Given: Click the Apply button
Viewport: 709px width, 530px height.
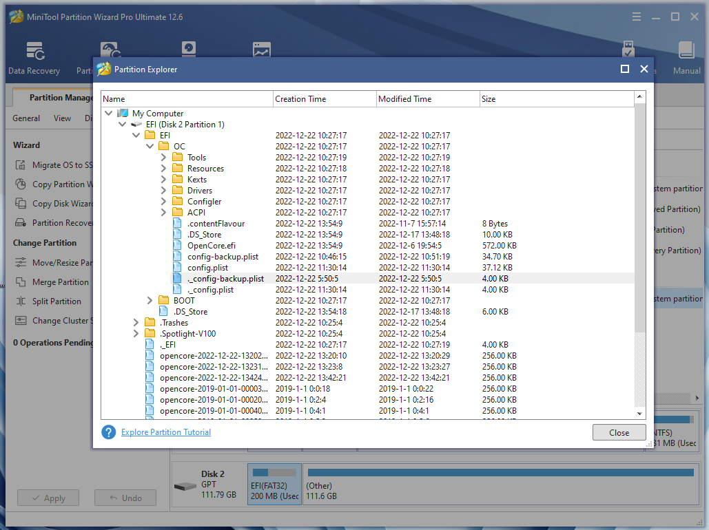Looking at the screenshot, I should click(x=48, y=498).
